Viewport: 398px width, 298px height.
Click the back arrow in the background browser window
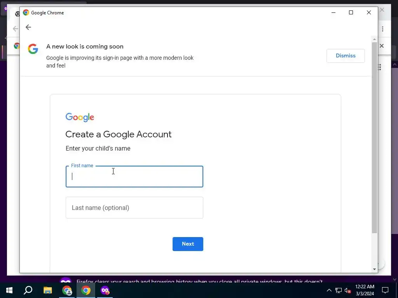[x=15, y=29]
